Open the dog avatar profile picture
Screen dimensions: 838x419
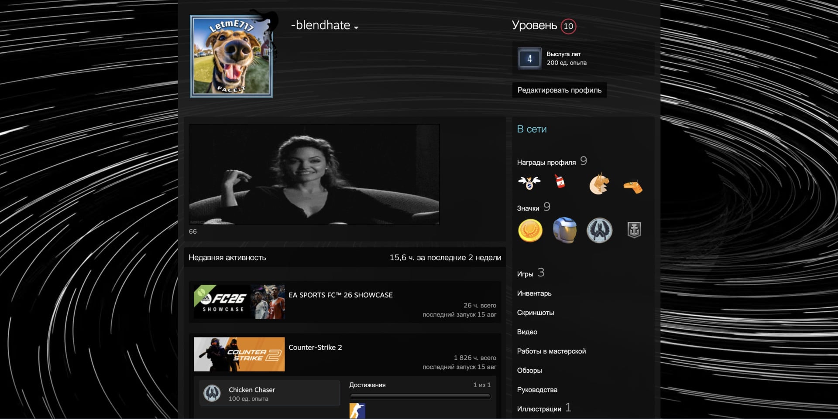coord(231,56)
